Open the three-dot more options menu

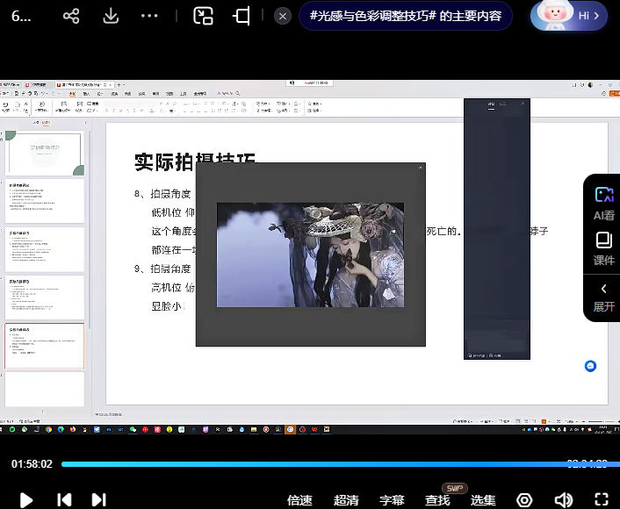point(149,16)
